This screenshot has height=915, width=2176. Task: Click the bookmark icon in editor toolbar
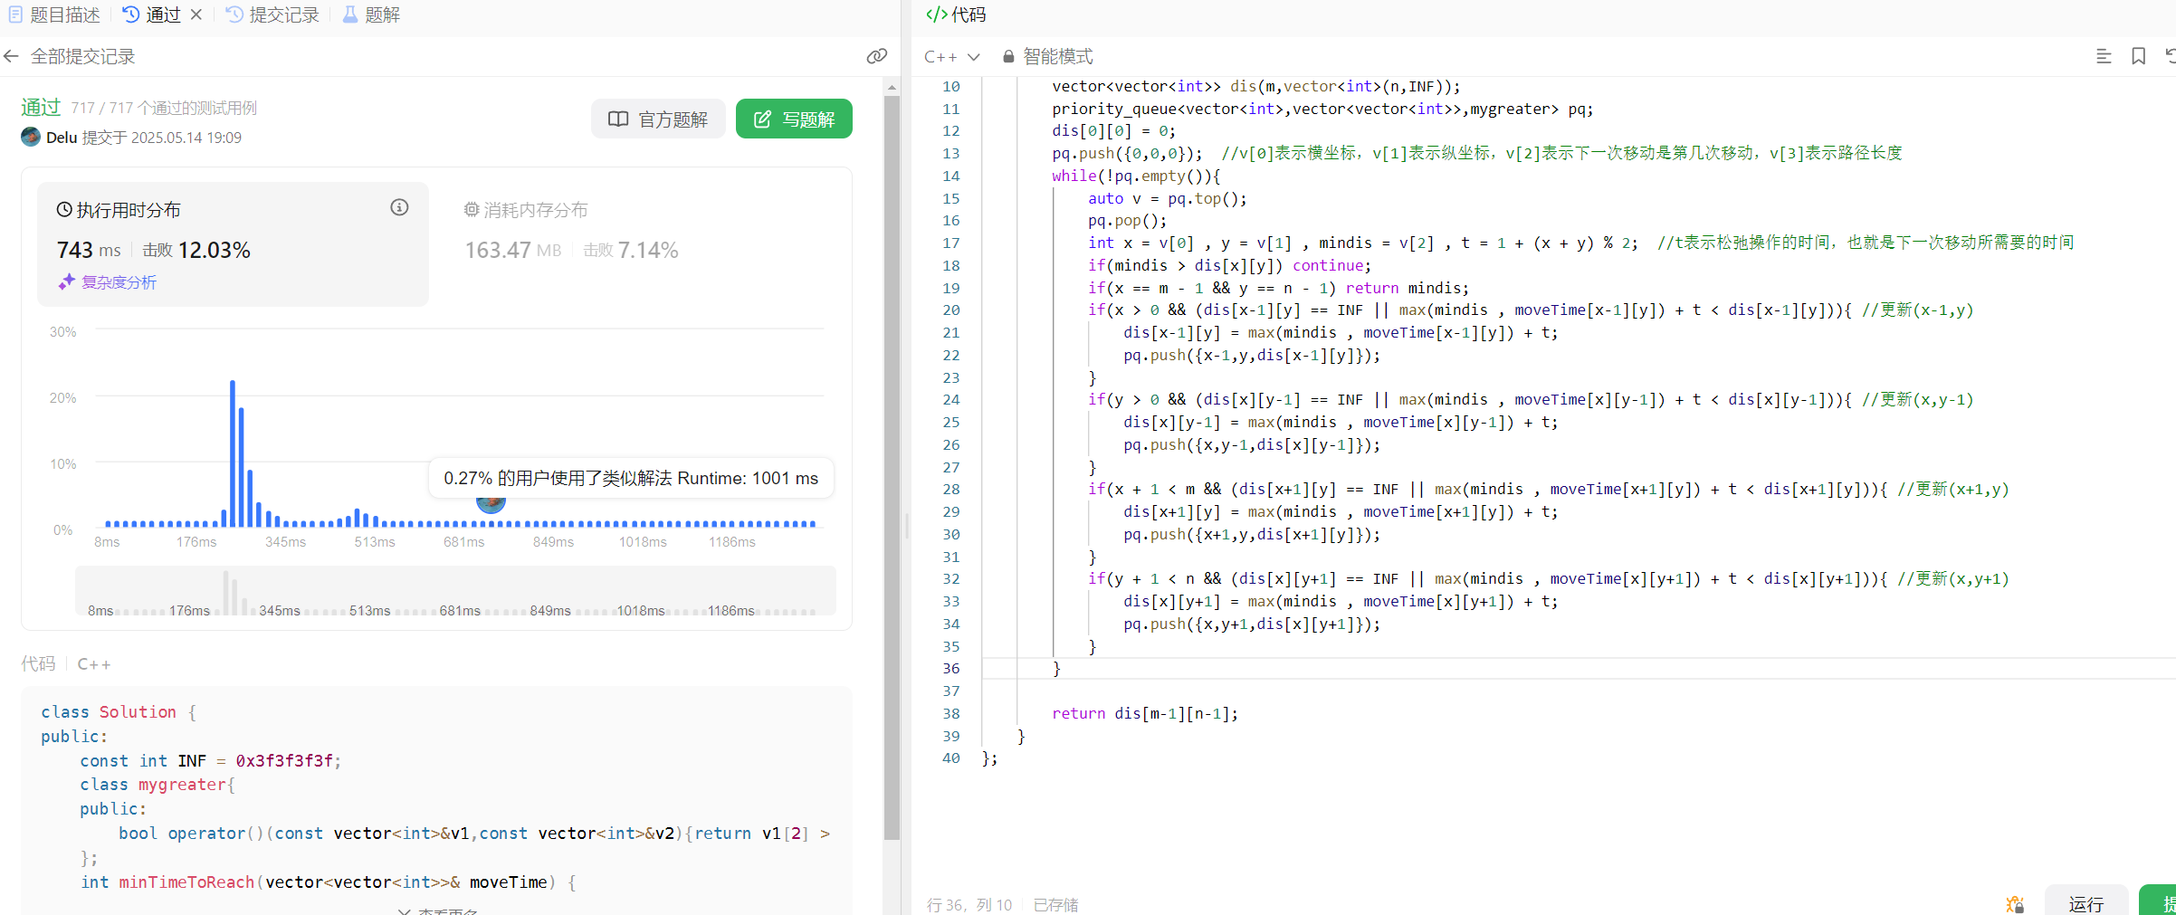coord(2139,57)
